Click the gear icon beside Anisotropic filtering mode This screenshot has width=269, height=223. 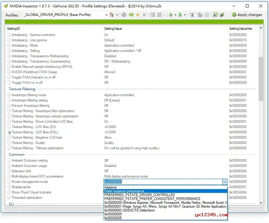pos(9,95)
